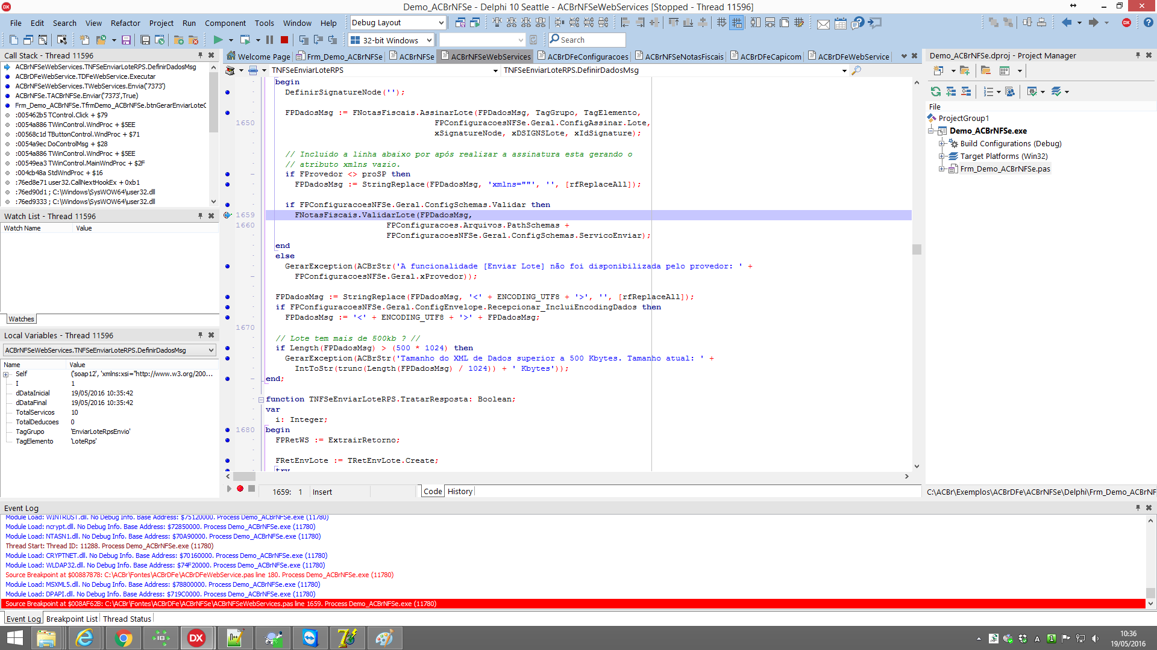Click Remove File from Project icon
Viewport: 1157px width, 650px height.
point(193,40)
